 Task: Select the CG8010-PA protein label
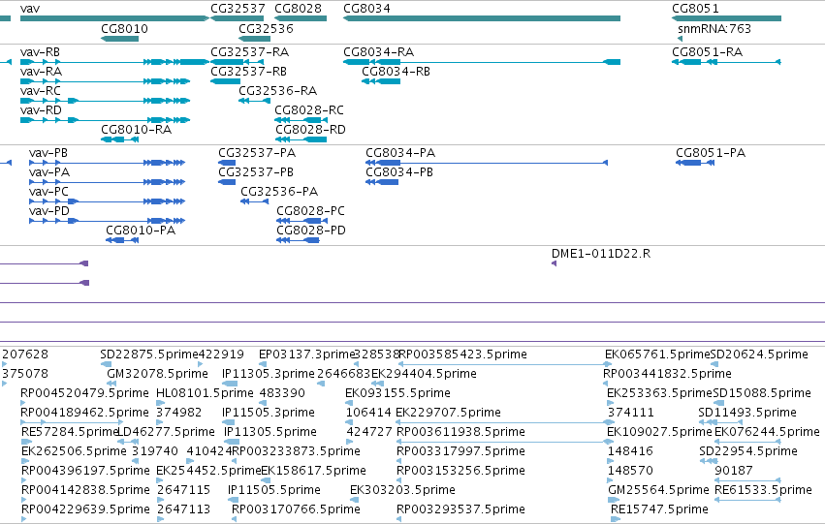tap(141, 231)
